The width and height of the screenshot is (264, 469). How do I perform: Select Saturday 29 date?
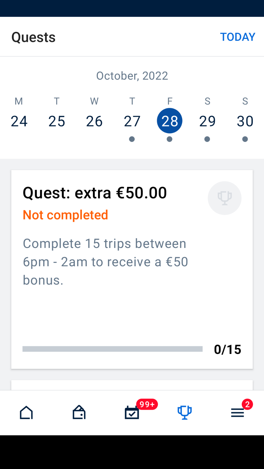pyautogui.click(x=207, y=121)
